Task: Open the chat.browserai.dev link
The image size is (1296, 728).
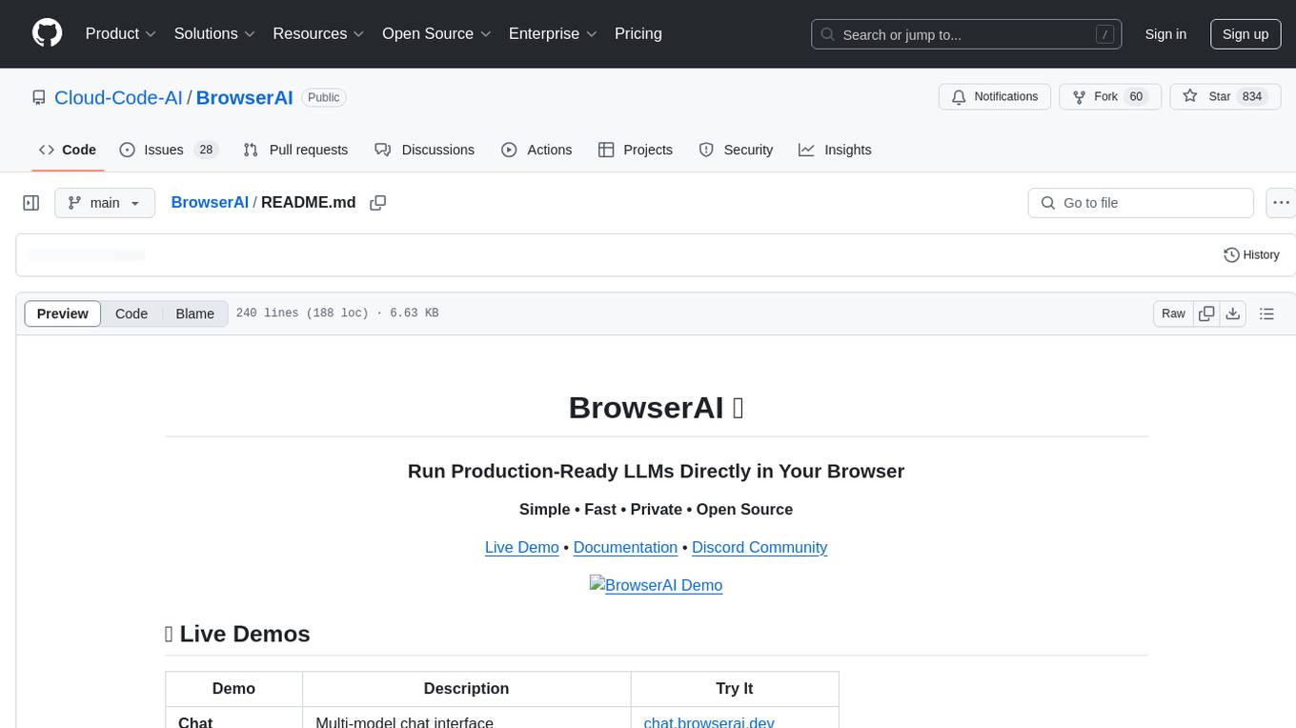Action: pyautogui.click(x=709, y=721)
